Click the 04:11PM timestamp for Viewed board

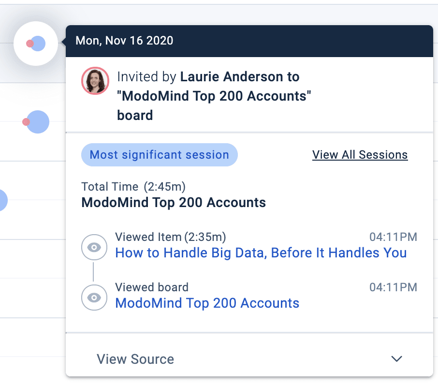[x=393, y=287]
